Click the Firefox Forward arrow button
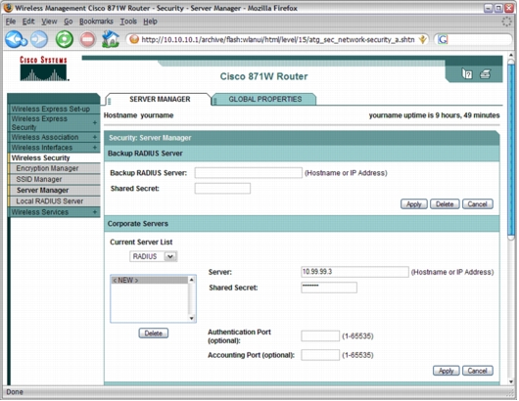The width and height of the screenshot is (519, 401). (x=39, y=39)
